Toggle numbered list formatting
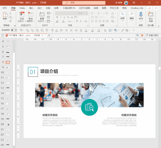The height and width of the screenshot is (148, 161). (x=99, y=13)
